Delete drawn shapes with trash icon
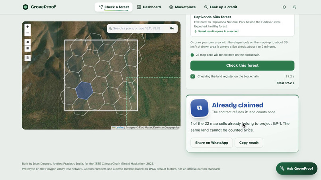 27,58
